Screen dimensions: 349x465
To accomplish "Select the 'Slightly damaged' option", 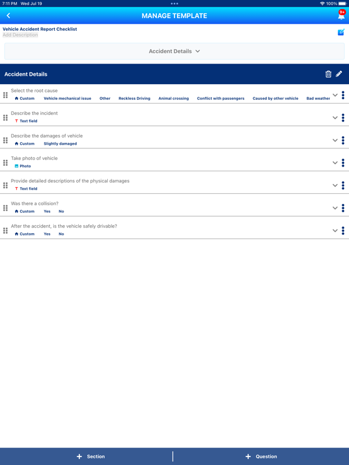I will (60, 143).
